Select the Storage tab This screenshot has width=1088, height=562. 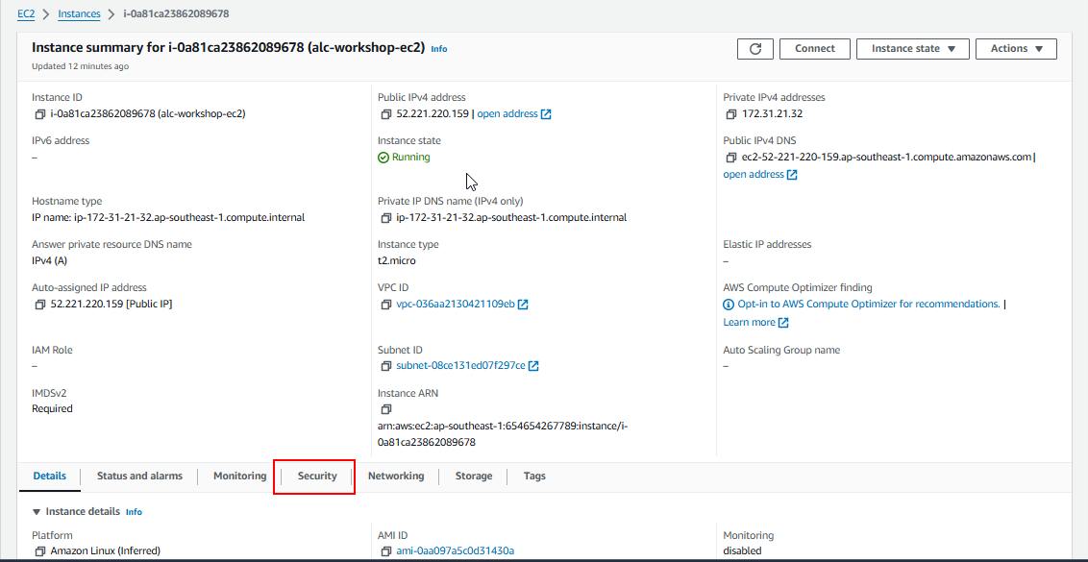[473, 476]
